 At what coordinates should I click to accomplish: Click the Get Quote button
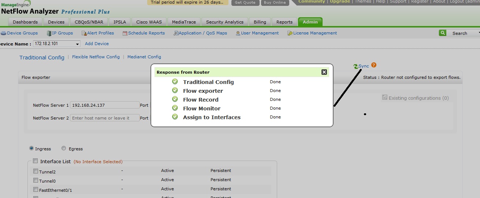pos(245,2)
